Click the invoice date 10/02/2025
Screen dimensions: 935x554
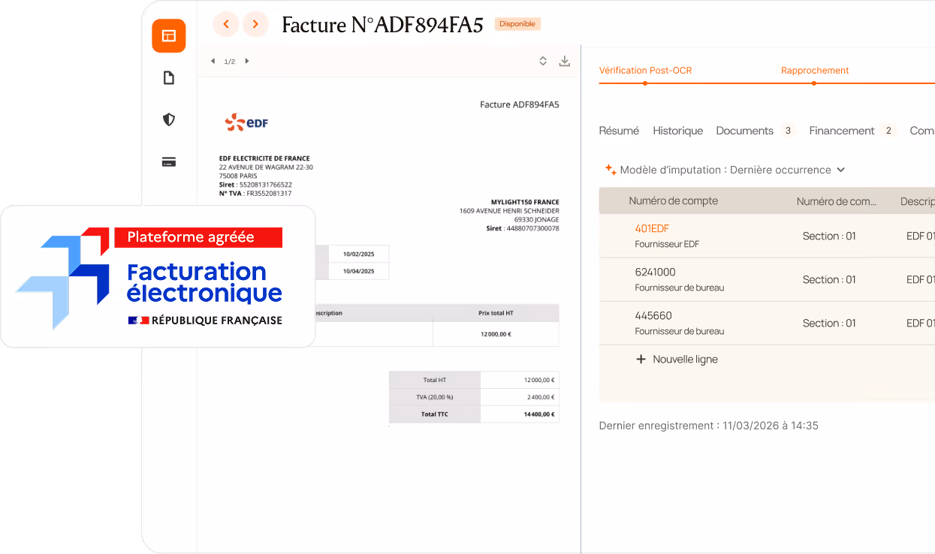pos(358,254)
